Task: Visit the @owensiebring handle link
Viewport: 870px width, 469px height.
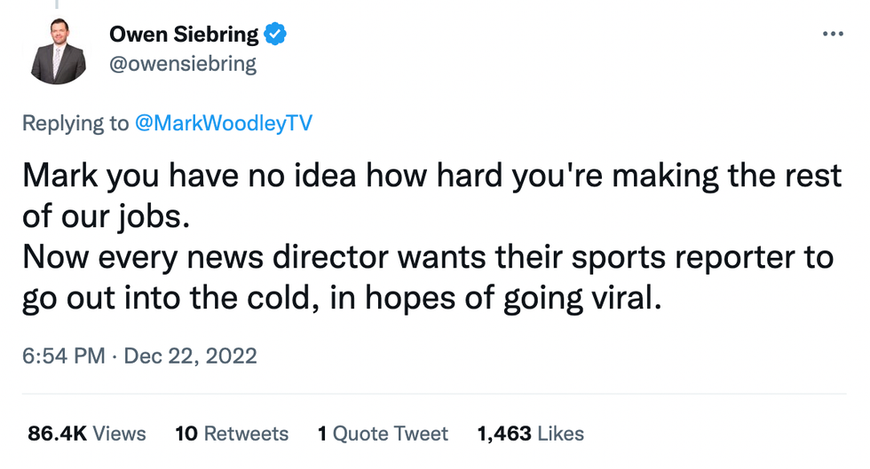Action: tap(182, 64)
